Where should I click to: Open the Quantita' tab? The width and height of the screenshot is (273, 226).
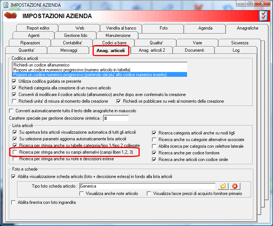click(x=26, y=50)
